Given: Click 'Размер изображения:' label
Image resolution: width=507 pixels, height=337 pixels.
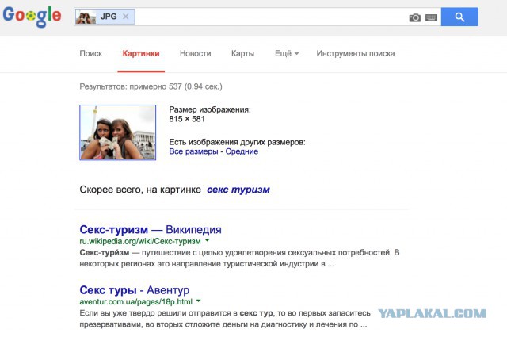Looking at the screenshot, I should point(210,109).
